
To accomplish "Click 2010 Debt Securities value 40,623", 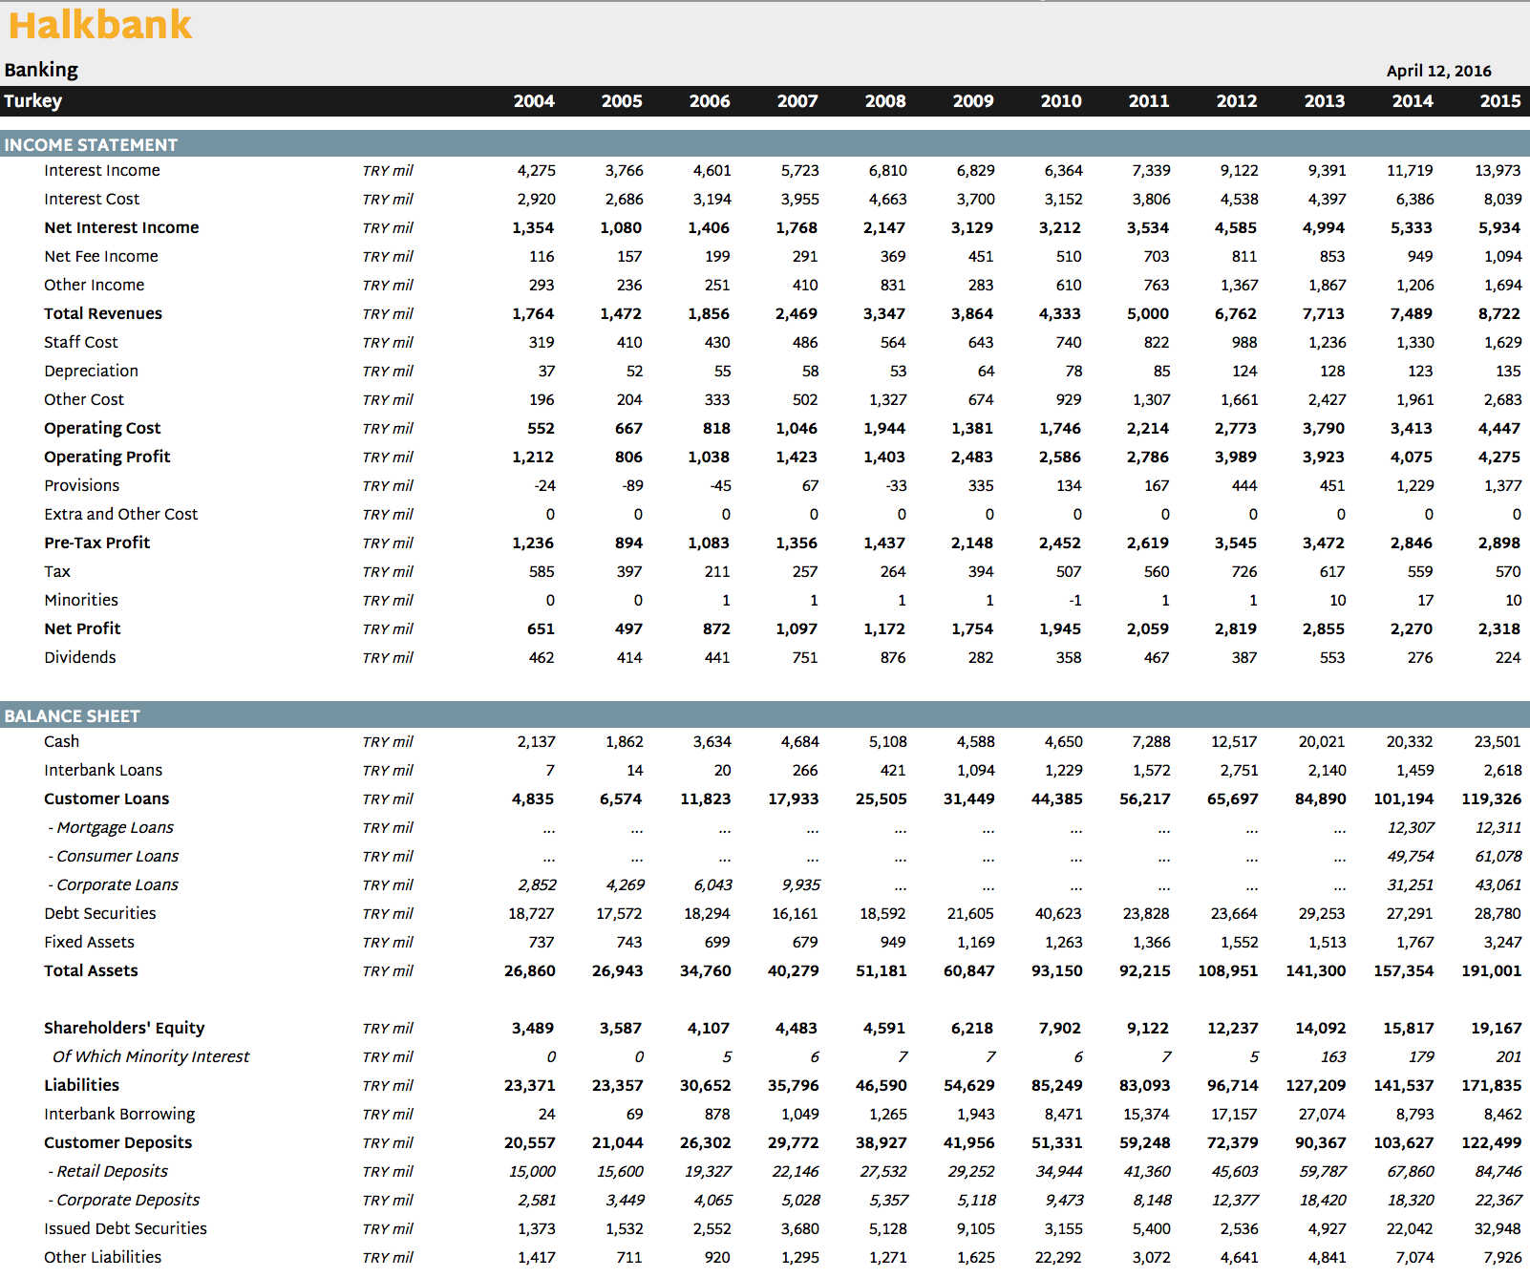I will (1058, 914).
